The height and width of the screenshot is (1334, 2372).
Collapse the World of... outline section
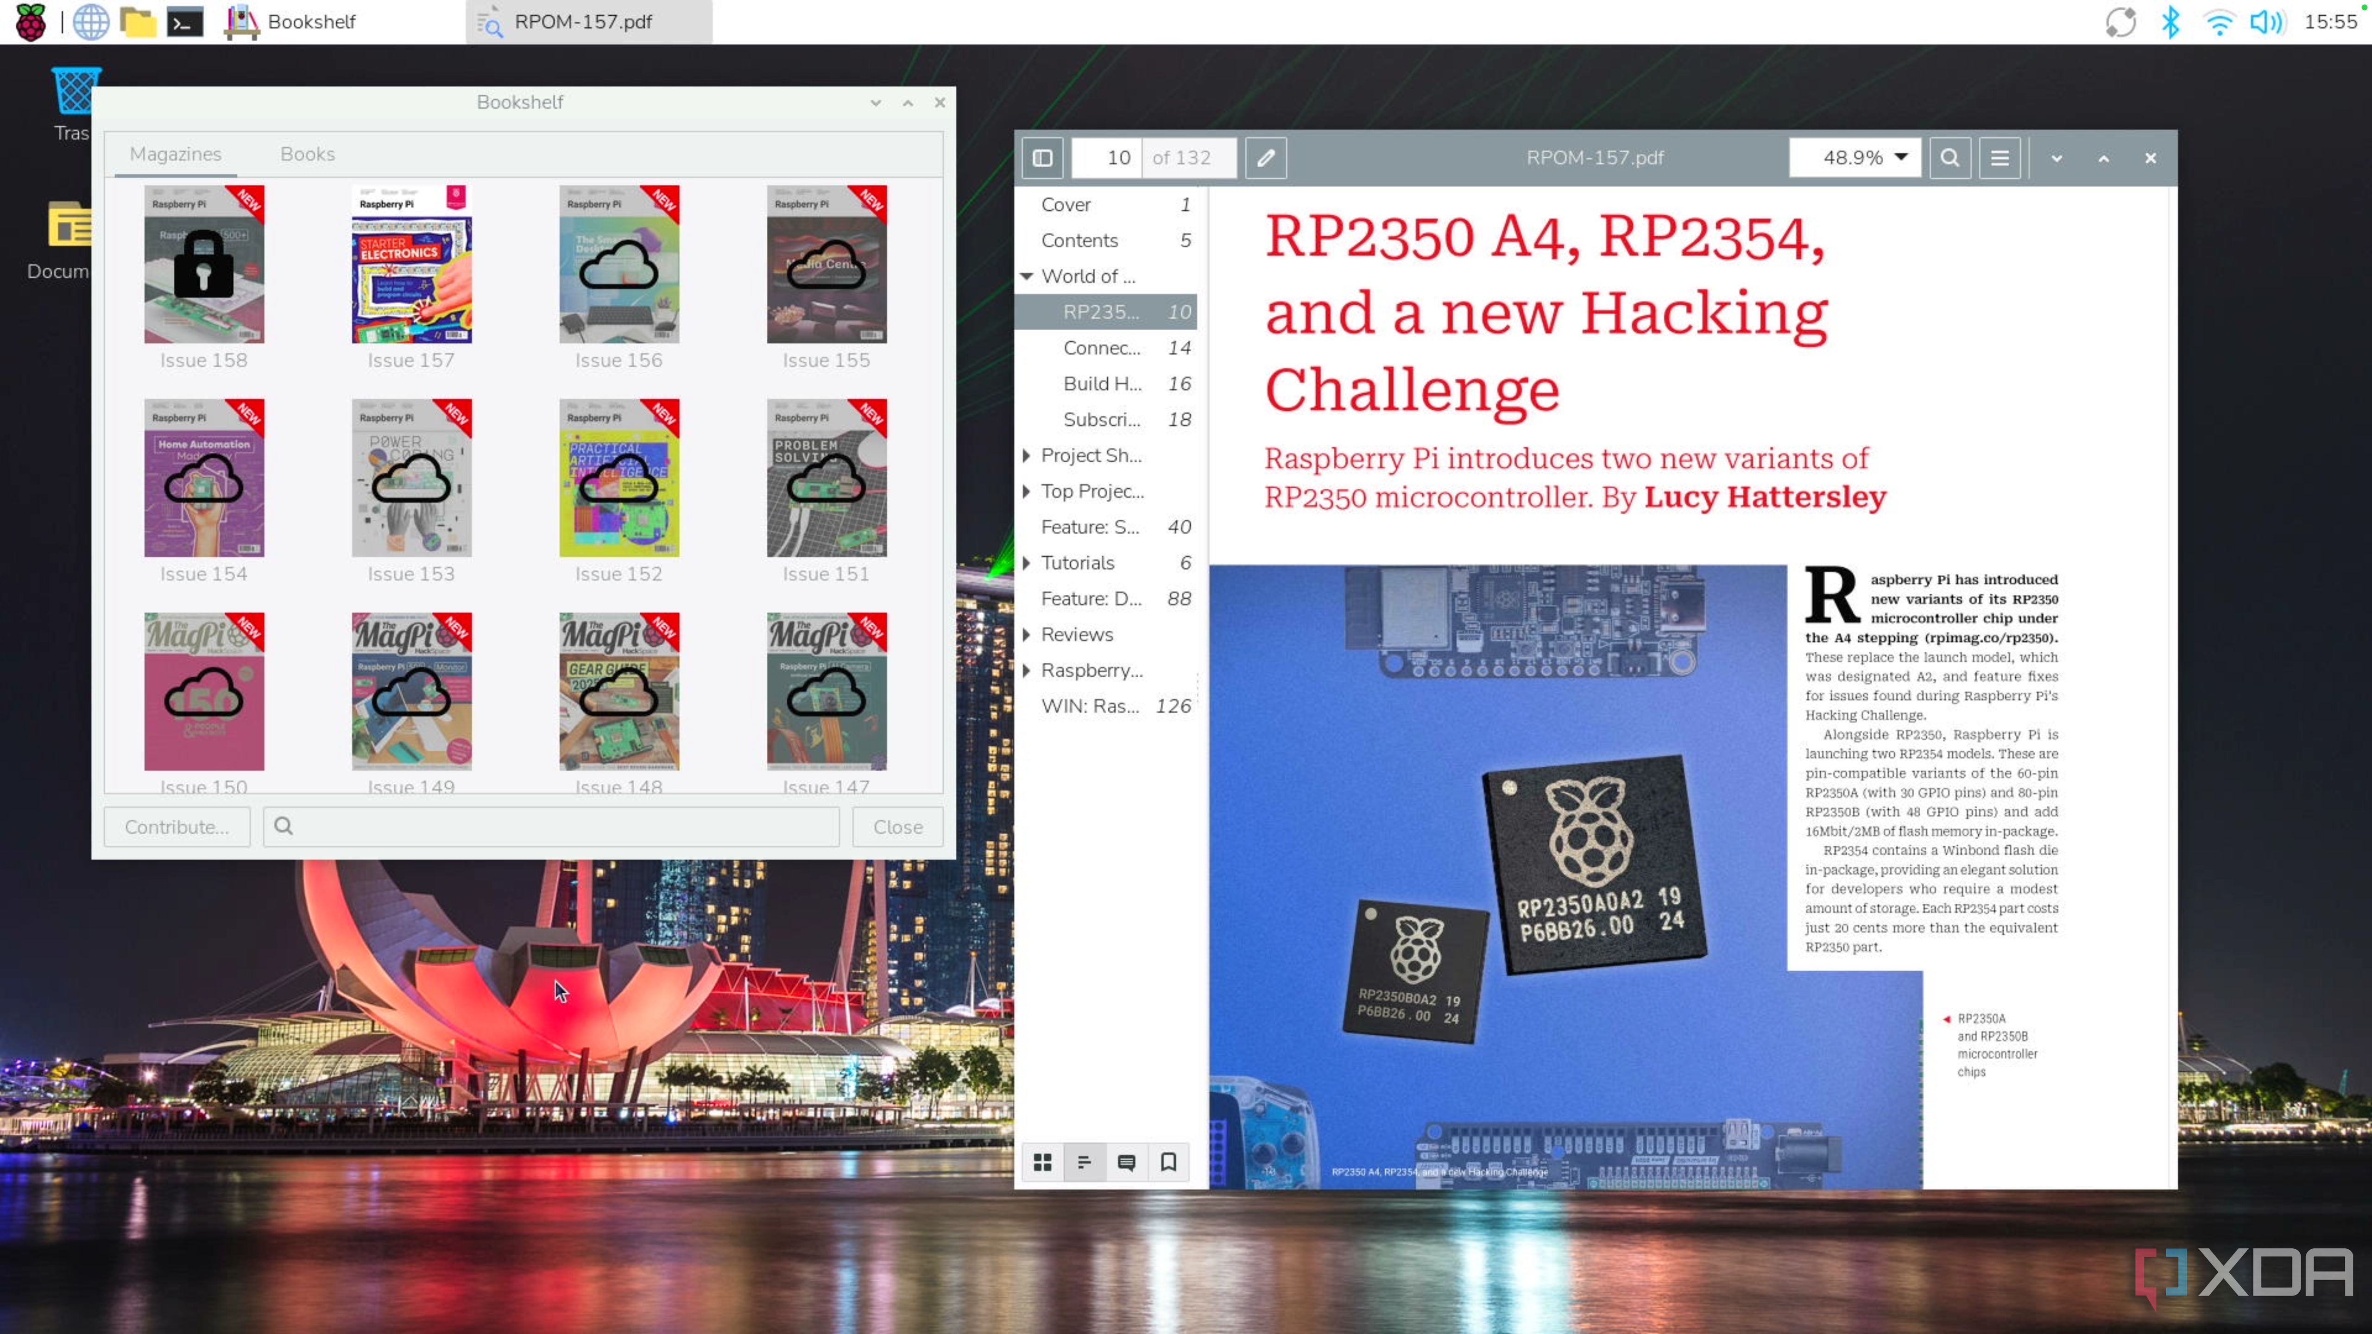(1027, 276)
